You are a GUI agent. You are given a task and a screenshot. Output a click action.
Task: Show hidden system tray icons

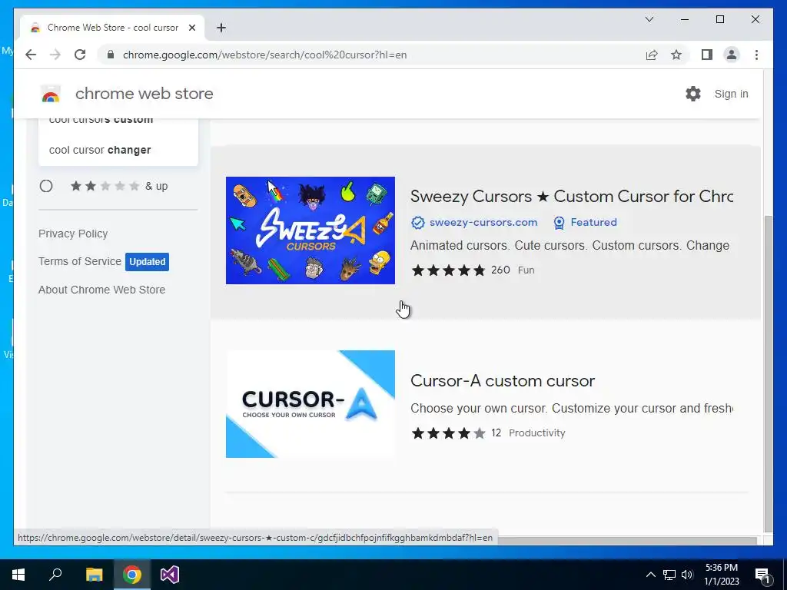(650, 575)
